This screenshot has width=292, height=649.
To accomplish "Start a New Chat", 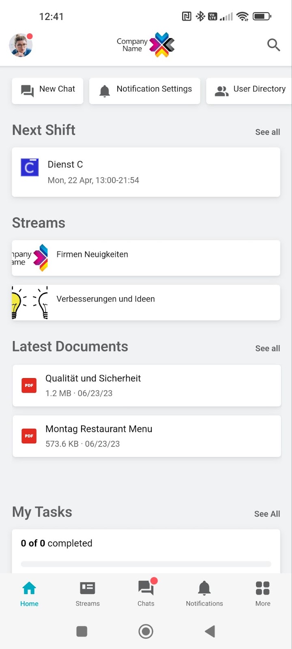I will coord(48,90).
